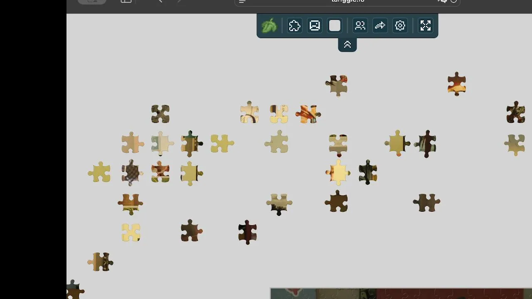
Task: Open the puzzle piece menu icon
Action: 295,26
